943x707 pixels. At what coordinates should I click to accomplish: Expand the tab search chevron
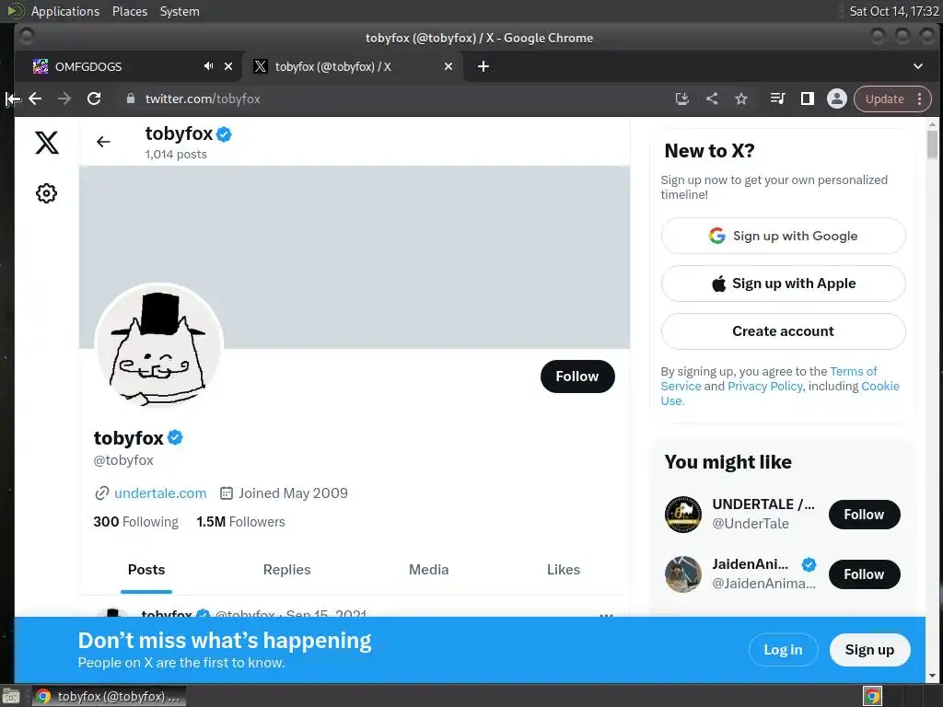coord(918,66)
